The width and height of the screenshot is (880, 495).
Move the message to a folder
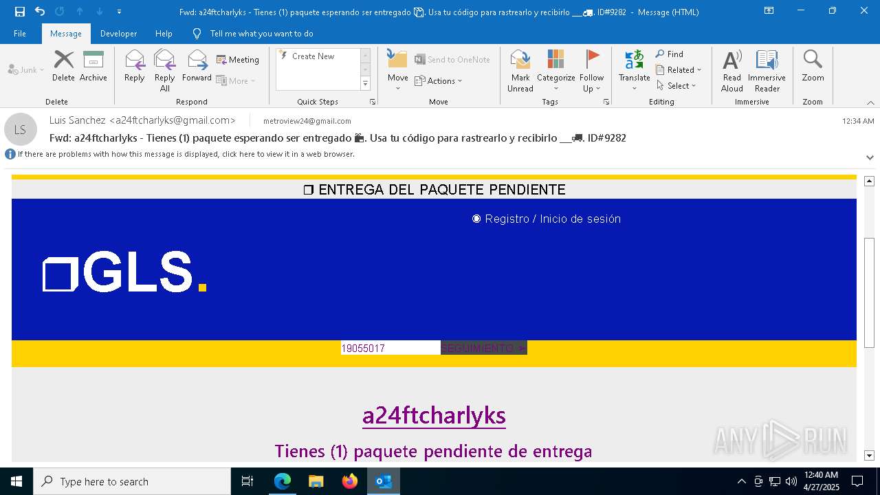click(397, 71)
